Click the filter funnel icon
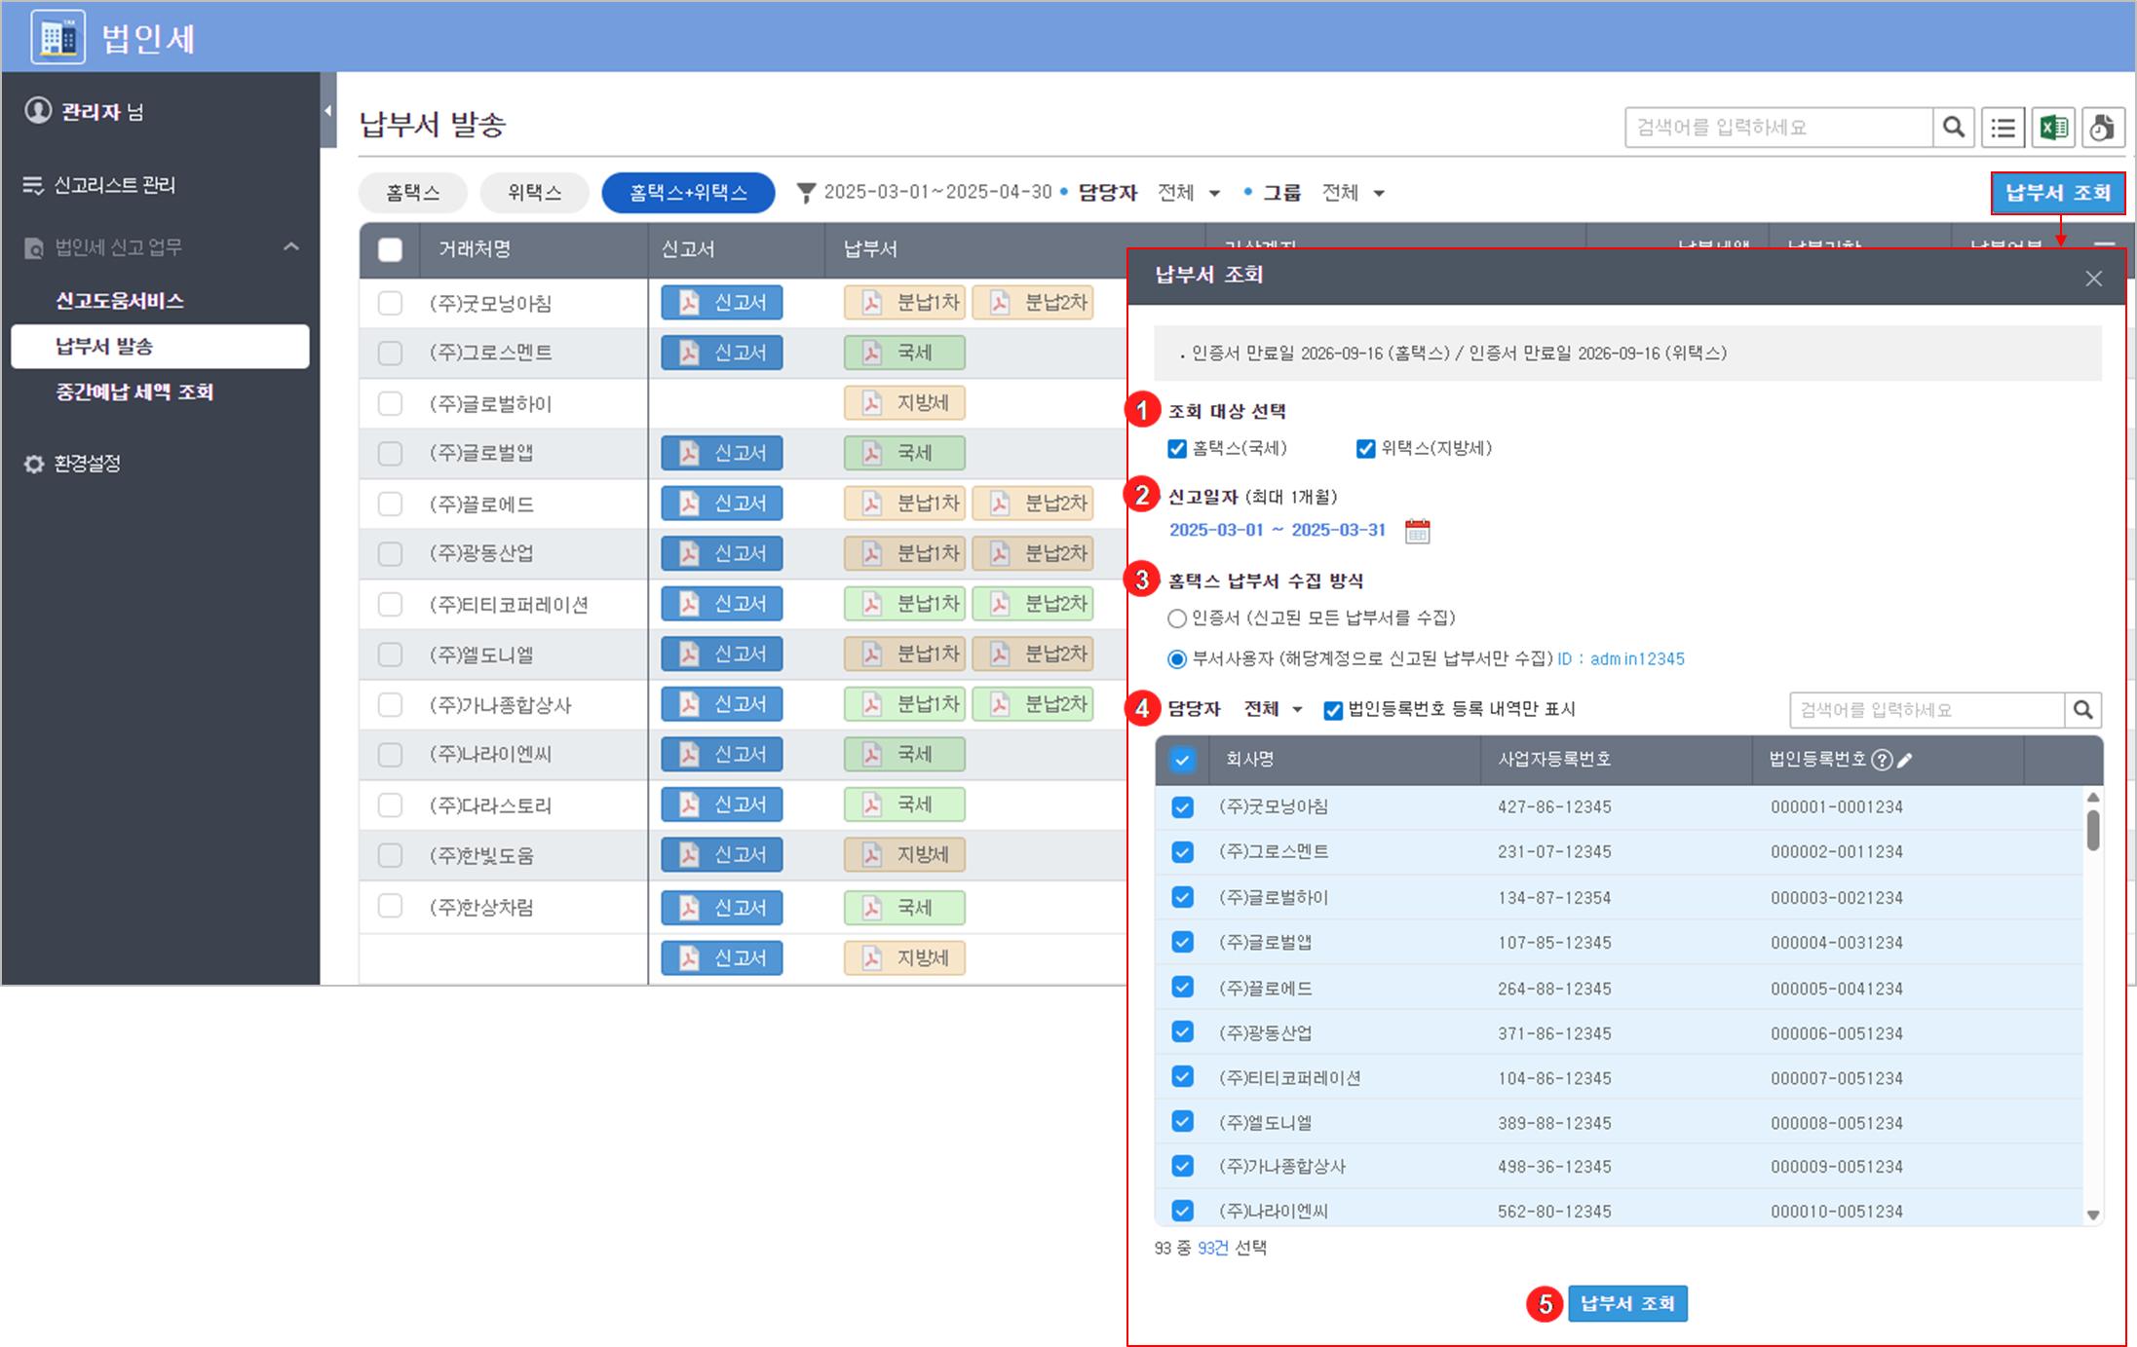Viewport: 2137px width, 1347px height. click(805, 193)
